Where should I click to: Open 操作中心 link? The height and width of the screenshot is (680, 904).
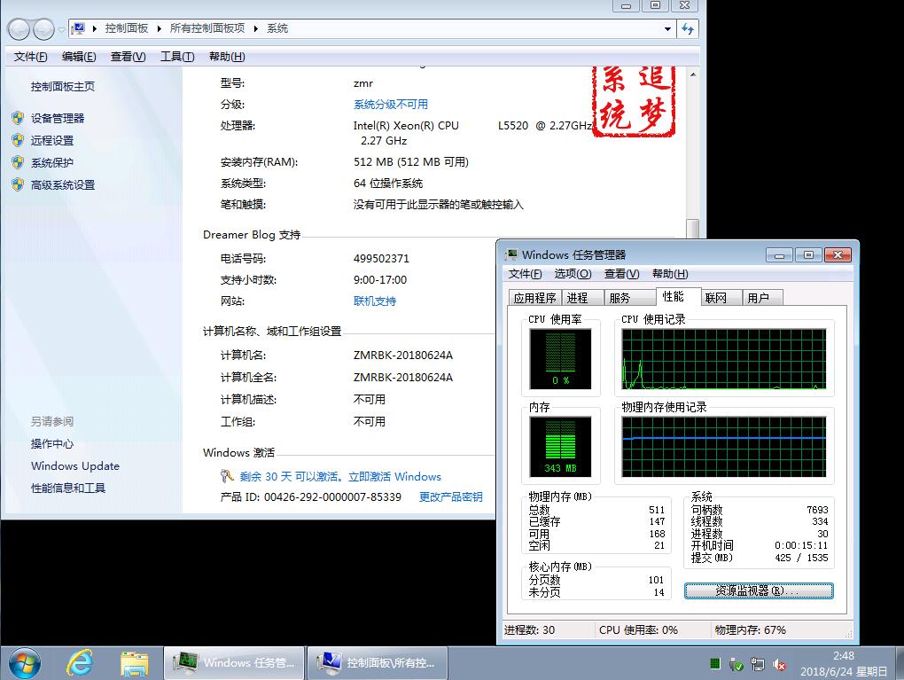52,443
